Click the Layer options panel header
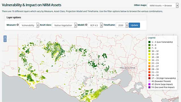The width and height of the screenshot is (181, 102). pos(76,18)
